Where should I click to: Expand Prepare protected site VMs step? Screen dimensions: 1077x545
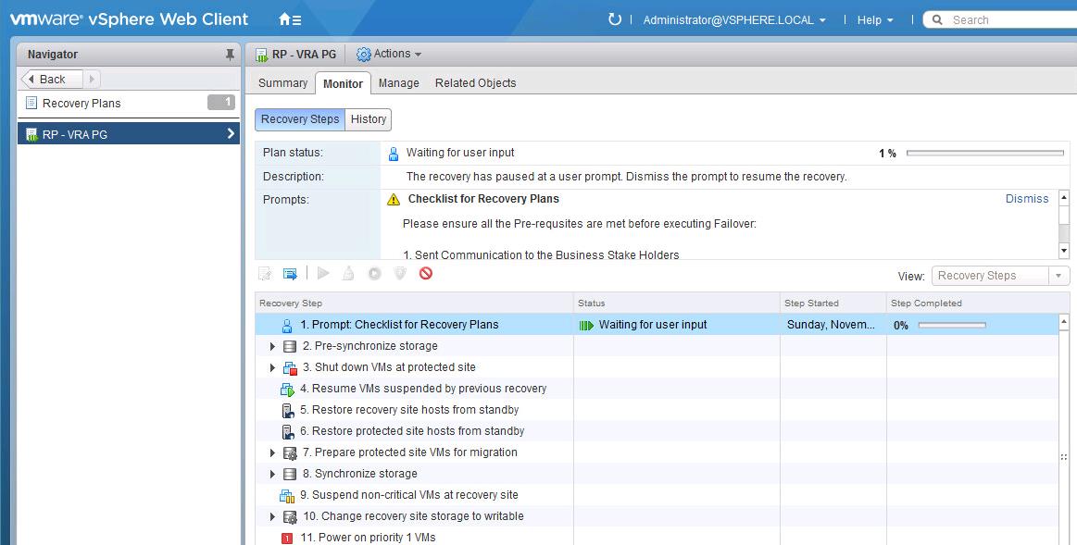point(272,453)
